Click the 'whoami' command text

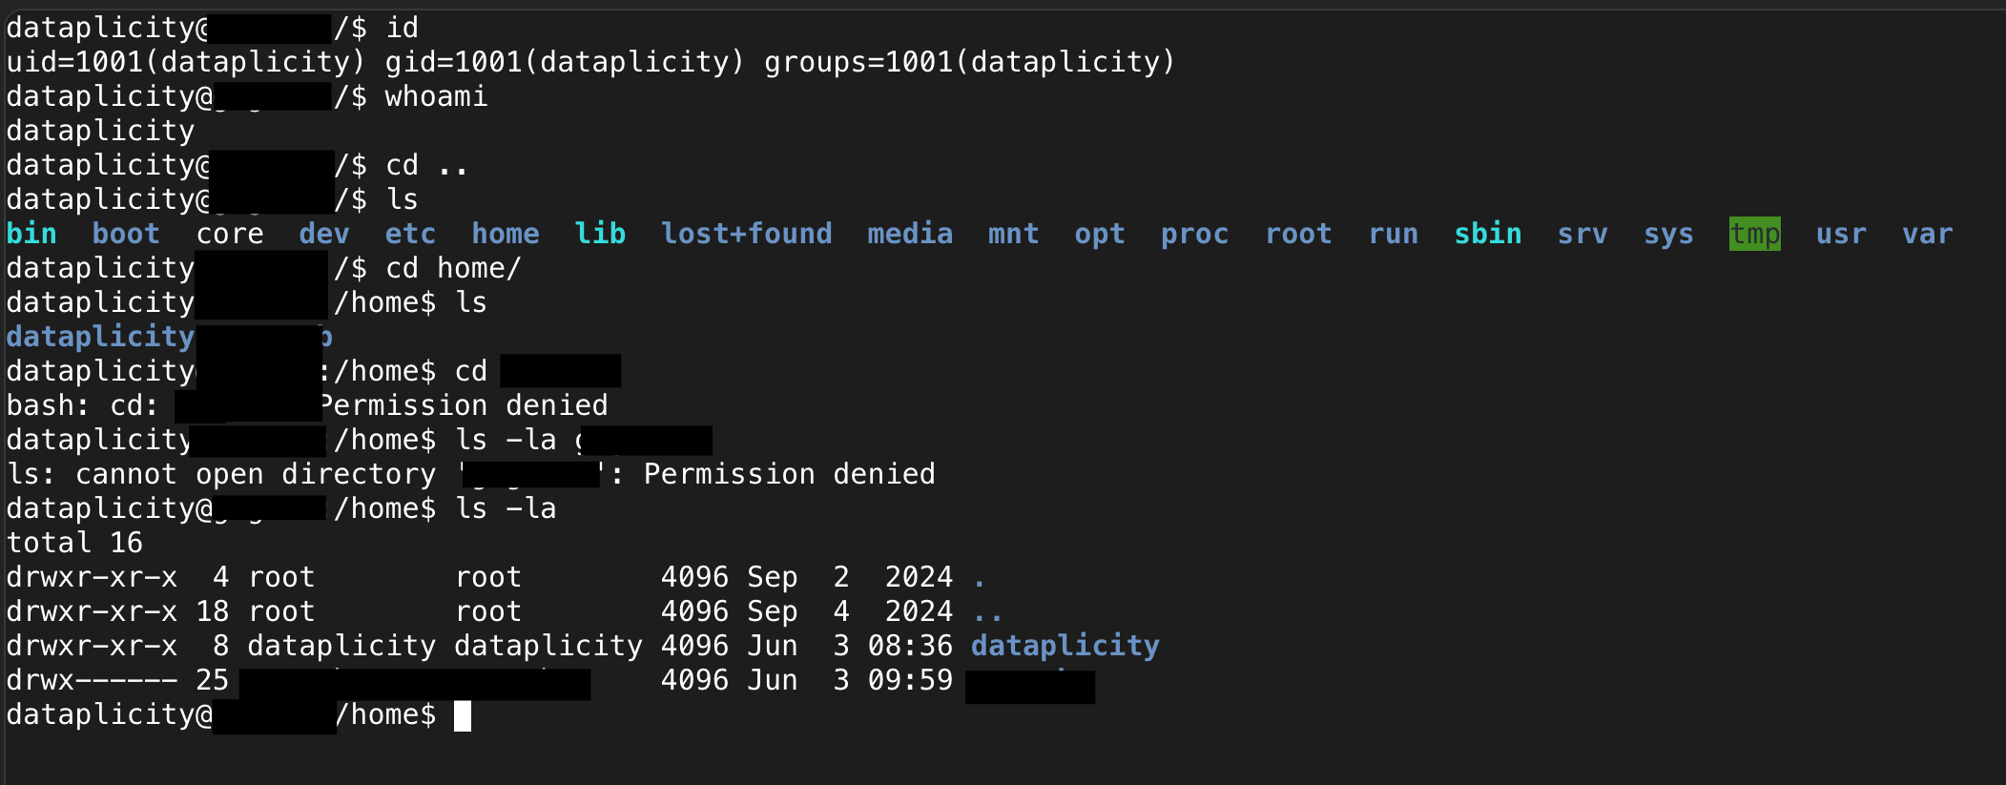coord(436,96)
